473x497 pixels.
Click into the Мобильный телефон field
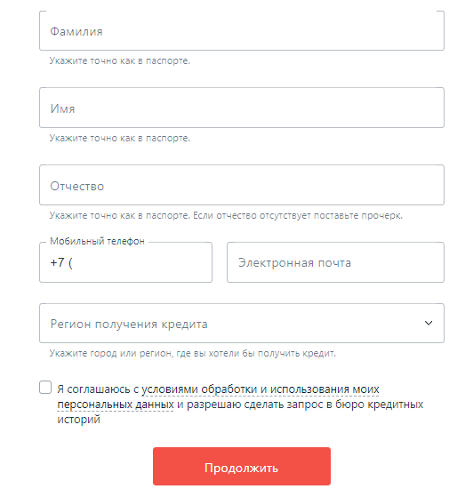[x=125, y=262]
